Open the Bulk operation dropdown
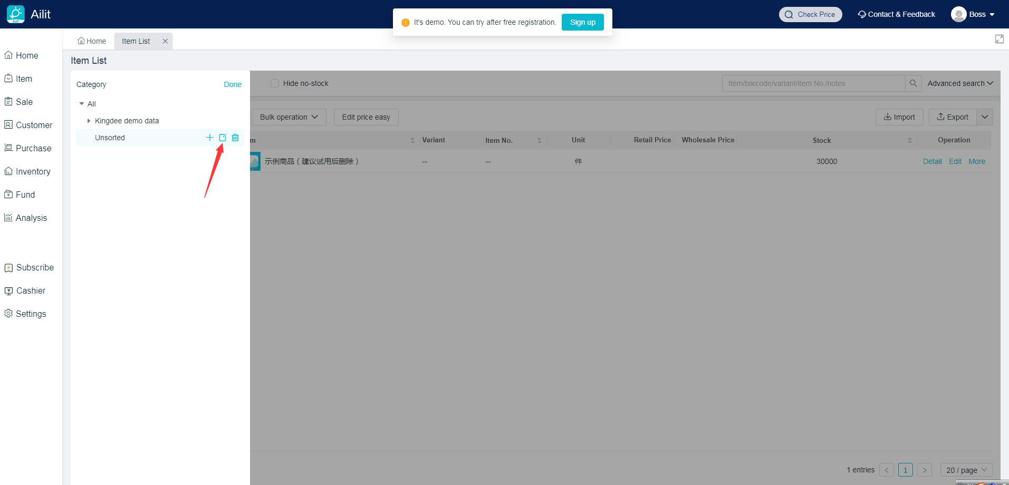The height and width of the screenshot is (485, 1009). [x=289, y=117]
